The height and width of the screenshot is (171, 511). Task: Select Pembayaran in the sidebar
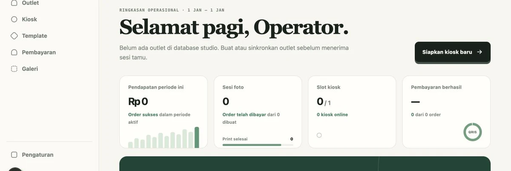(49, 53)
